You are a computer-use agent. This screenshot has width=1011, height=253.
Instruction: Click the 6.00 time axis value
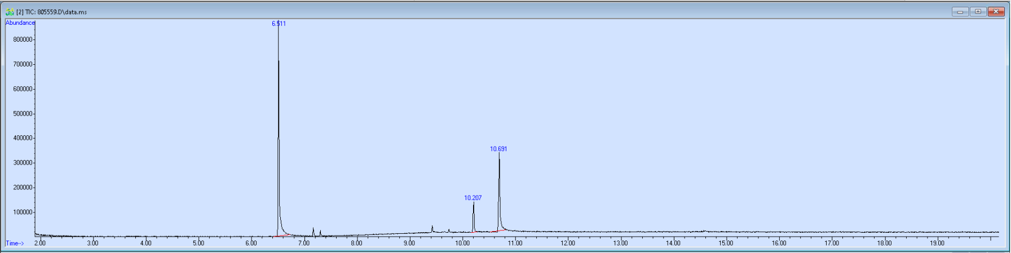pos(251,243)
